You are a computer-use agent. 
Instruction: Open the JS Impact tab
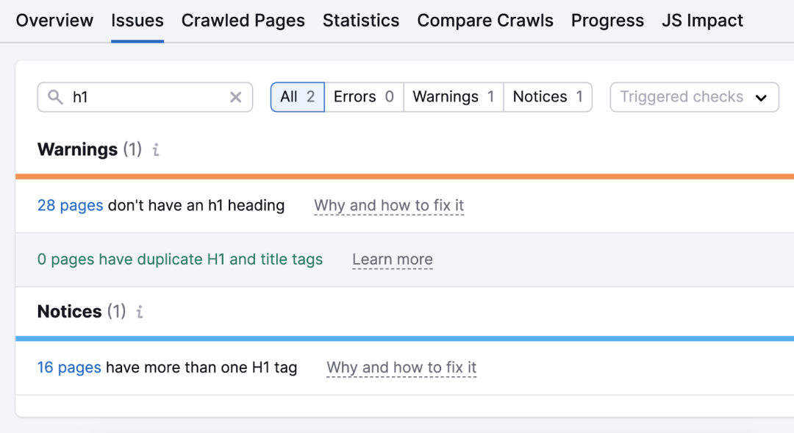pyautogui.click(x=702, y=21)
